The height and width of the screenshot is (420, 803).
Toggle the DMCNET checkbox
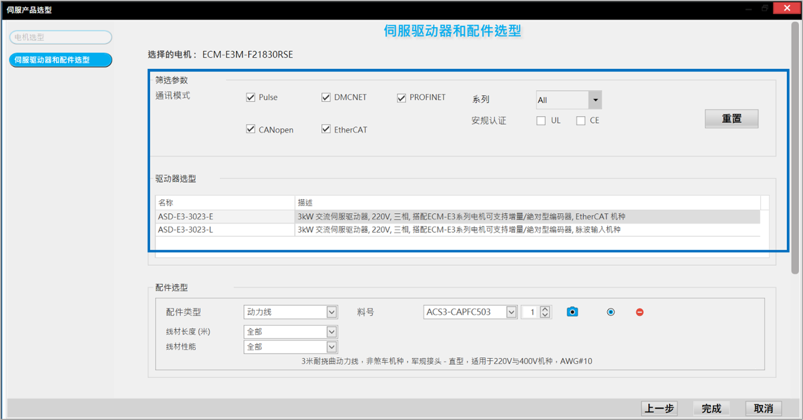coord(326,98)
